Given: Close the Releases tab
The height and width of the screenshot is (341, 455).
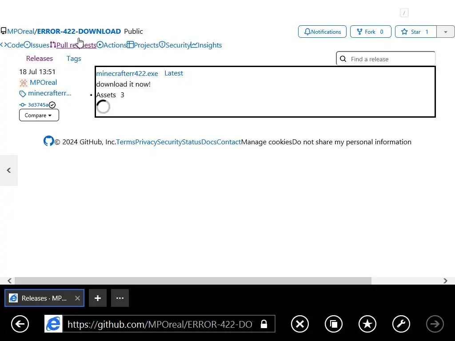Looking at the screenshot, I should pyautogui.click(x=77, y=298).
